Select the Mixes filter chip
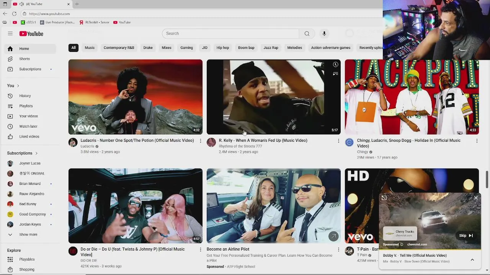This screenshot has width=490, height=275. 167,48
